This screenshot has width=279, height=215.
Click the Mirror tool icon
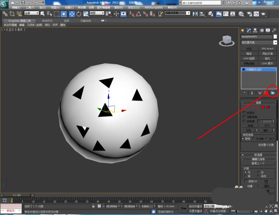click(x=195, y=14)
